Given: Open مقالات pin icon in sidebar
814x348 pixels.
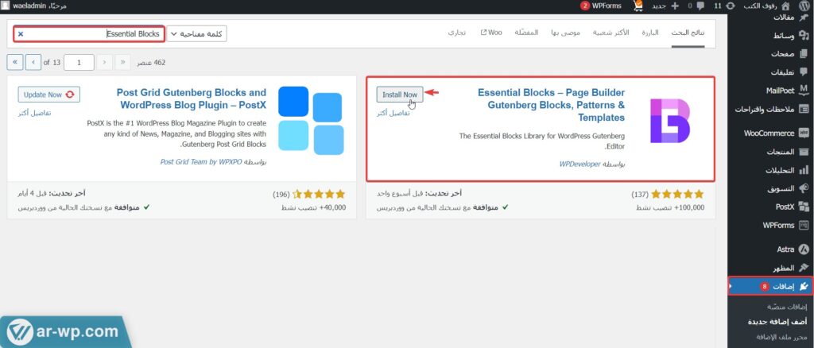Looking at the screenshot, I should pyautogui.click(x=804, y=17).
